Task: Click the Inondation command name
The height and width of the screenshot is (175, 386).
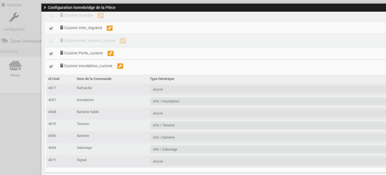Action: tap(85, 100)
